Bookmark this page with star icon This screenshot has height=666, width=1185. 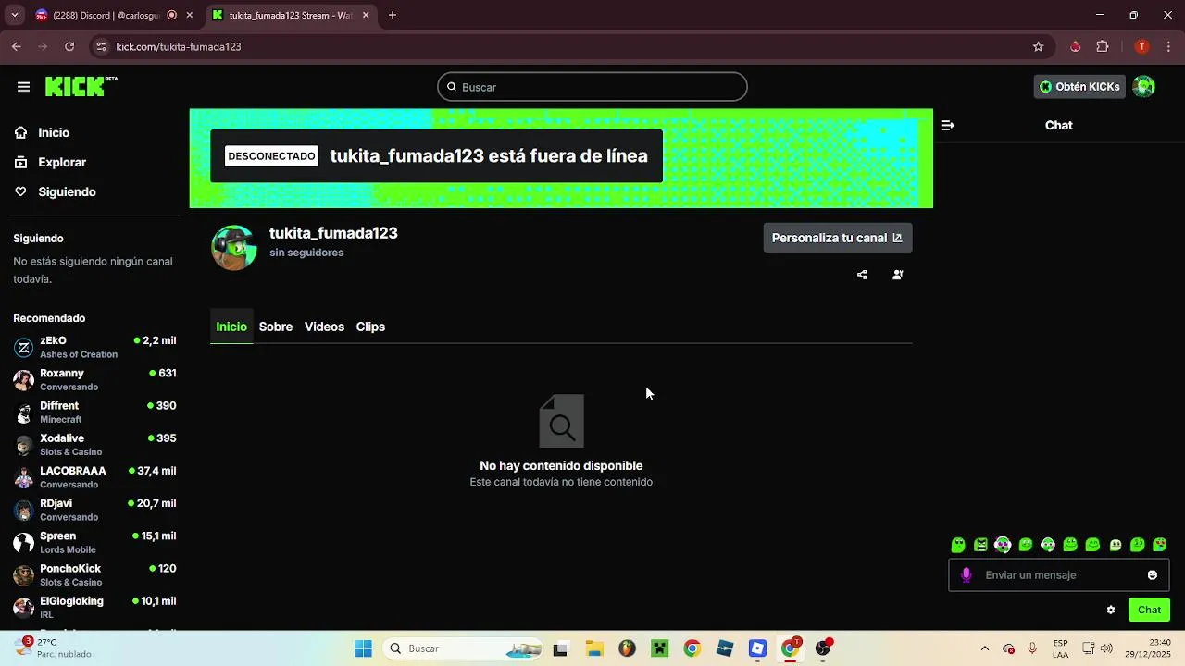click(x=1039, y=46)
